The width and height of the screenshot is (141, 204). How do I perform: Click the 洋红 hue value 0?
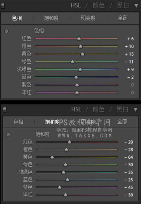[132, 93]
